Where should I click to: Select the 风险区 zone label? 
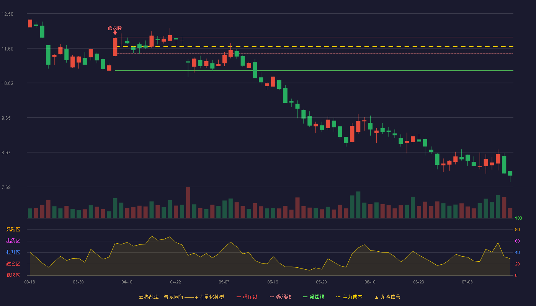(13, 229)
